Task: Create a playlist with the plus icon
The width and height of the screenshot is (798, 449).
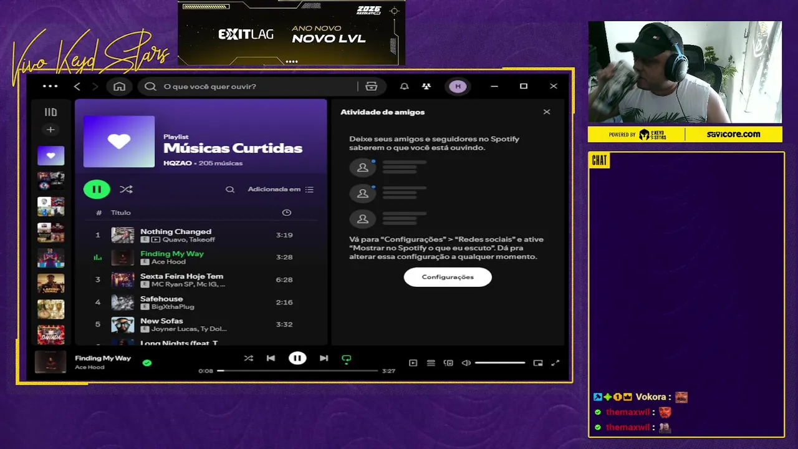Action: [50, 130]
